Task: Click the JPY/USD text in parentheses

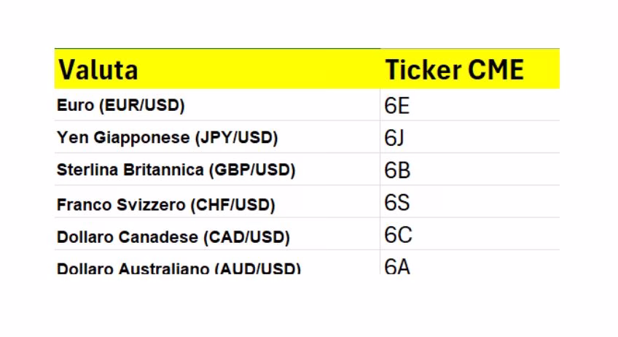Action: [x=236, y=138]
